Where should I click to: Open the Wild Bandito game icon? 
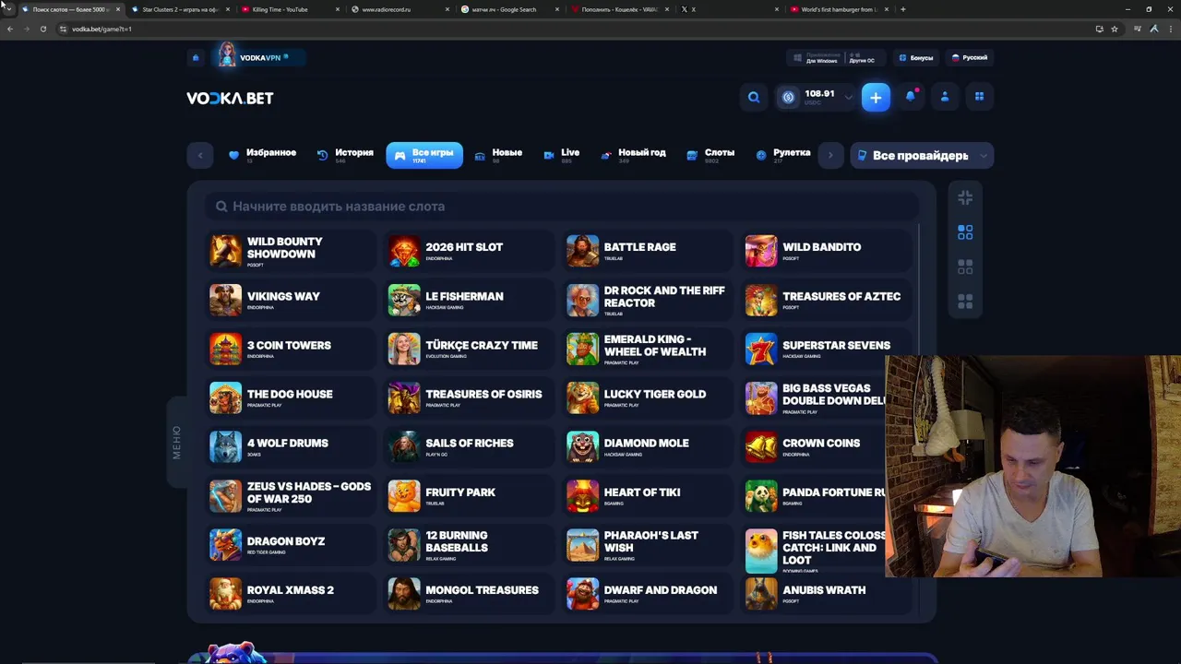coord(761,251)
